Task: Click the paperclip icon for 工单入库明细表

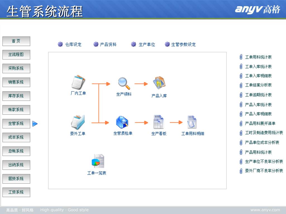Action: pos(241,76)
